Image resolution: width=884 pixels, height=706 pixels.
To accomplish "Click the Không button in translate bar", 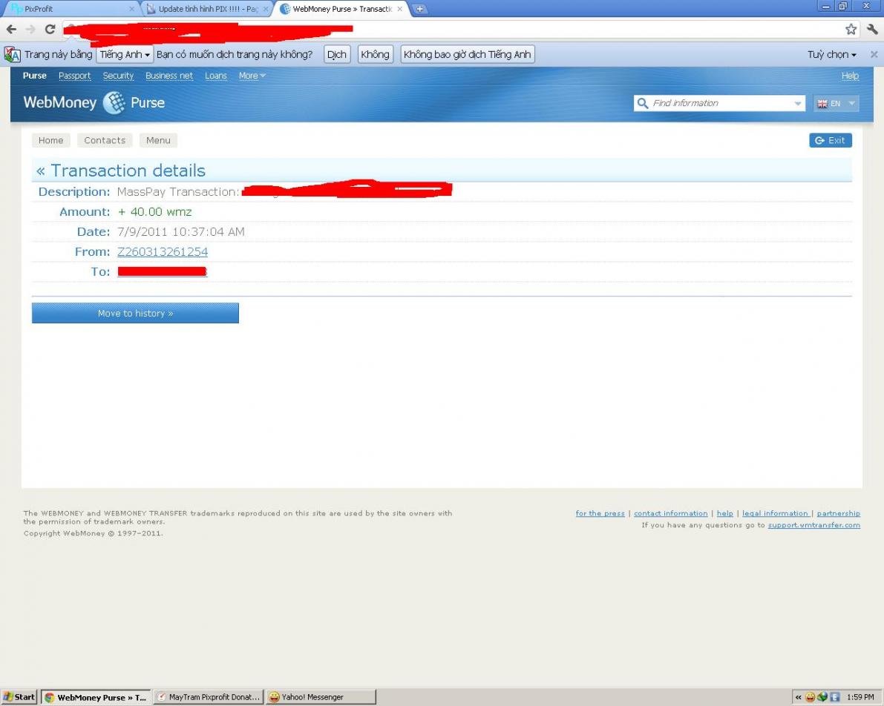I will (x=375, y=55).
